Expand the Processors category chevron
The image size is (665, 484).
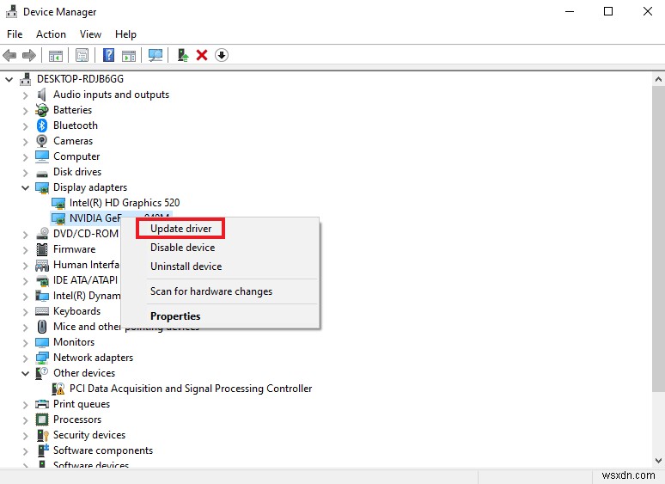(25, 420)
